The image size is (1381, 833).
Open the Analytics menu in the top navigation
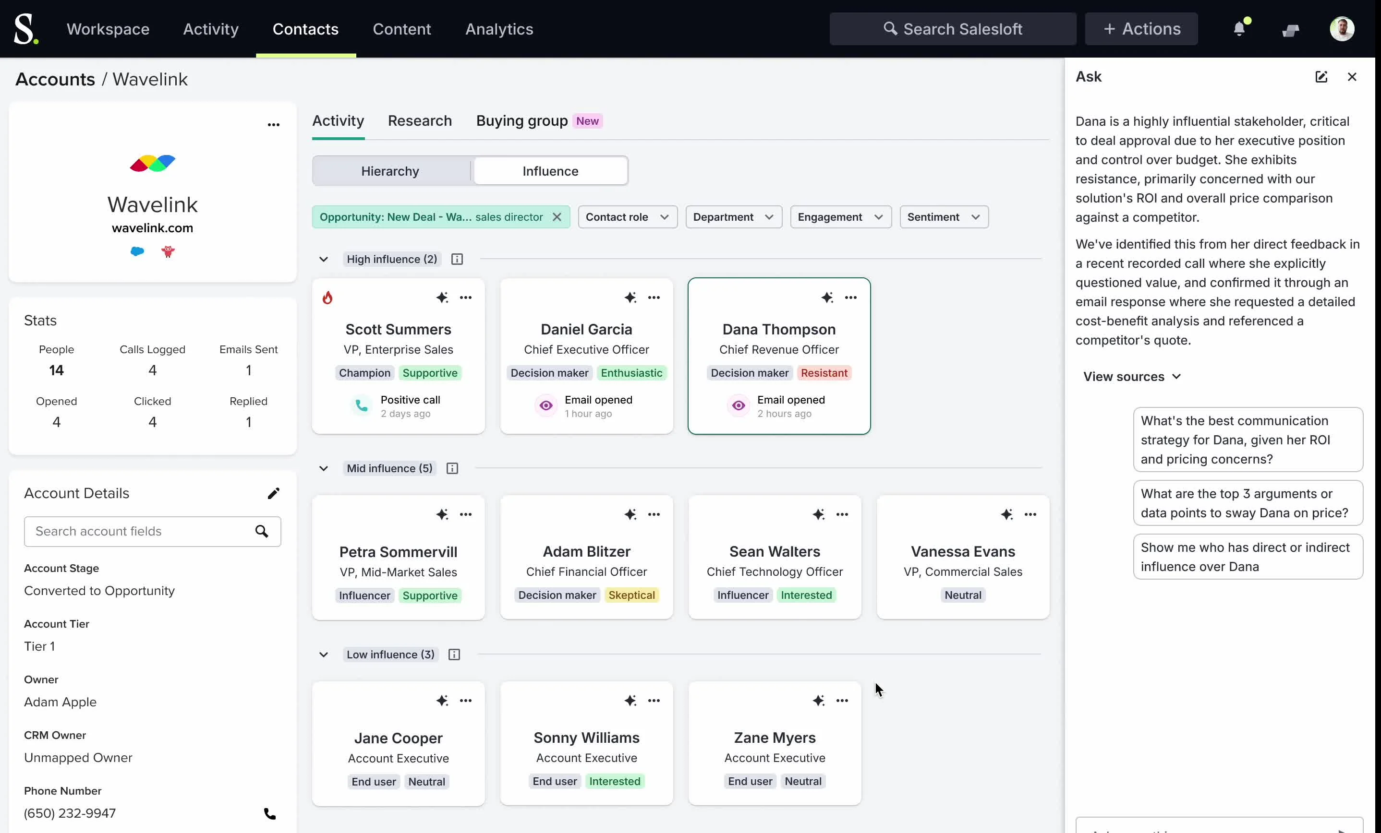[499, 29]
